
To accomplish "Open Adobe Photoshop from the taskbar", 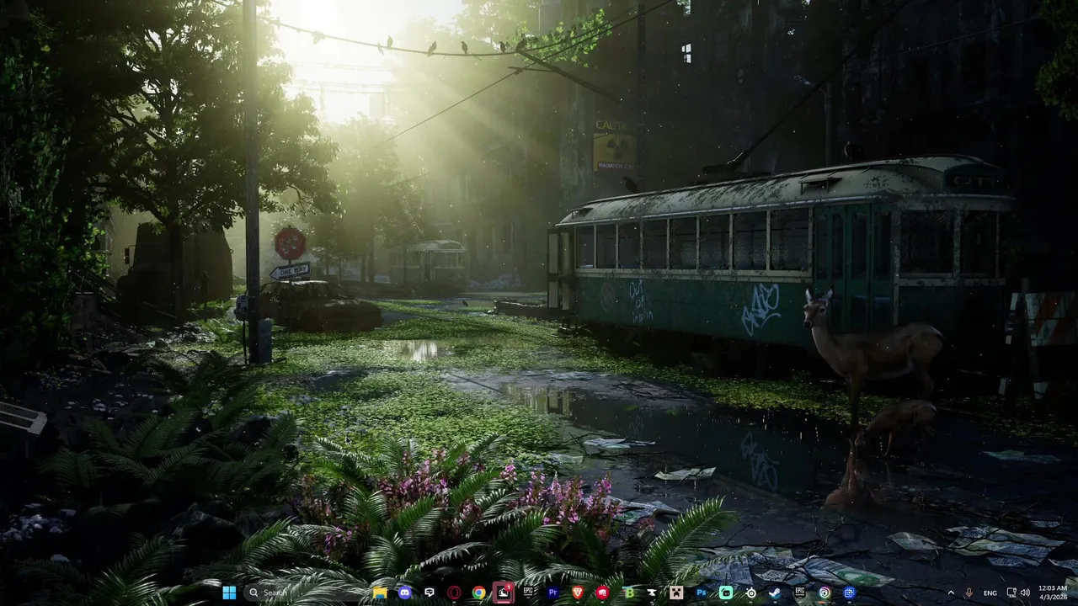I will point(701,593).
